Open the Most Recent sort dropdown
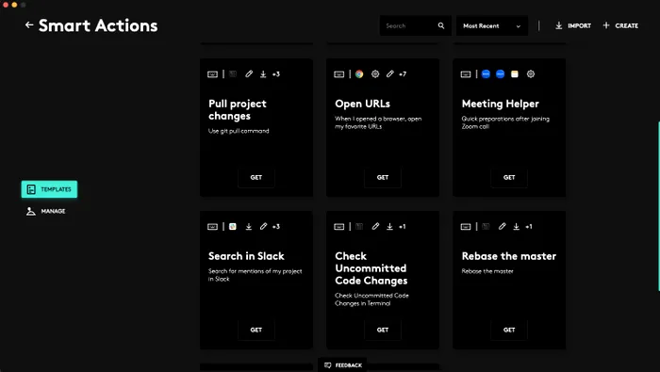Screen dimensions: 660x372 click(491, 25)
